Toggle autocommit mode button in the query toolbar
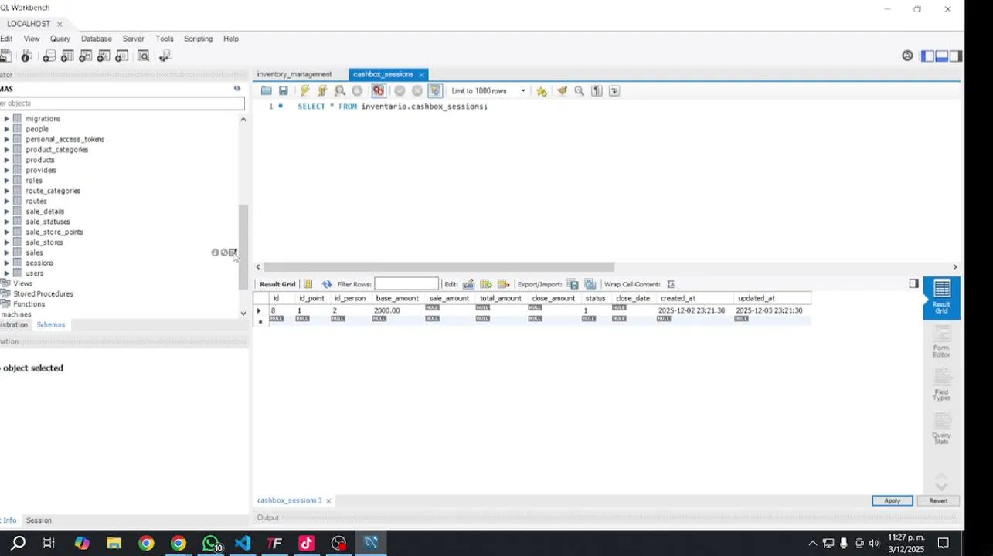This screenshot has height=556, width=993. (435, 91)
